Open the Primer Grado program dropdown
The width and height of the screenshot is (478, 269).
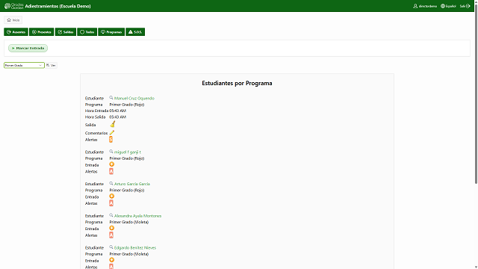pos(24,65)
